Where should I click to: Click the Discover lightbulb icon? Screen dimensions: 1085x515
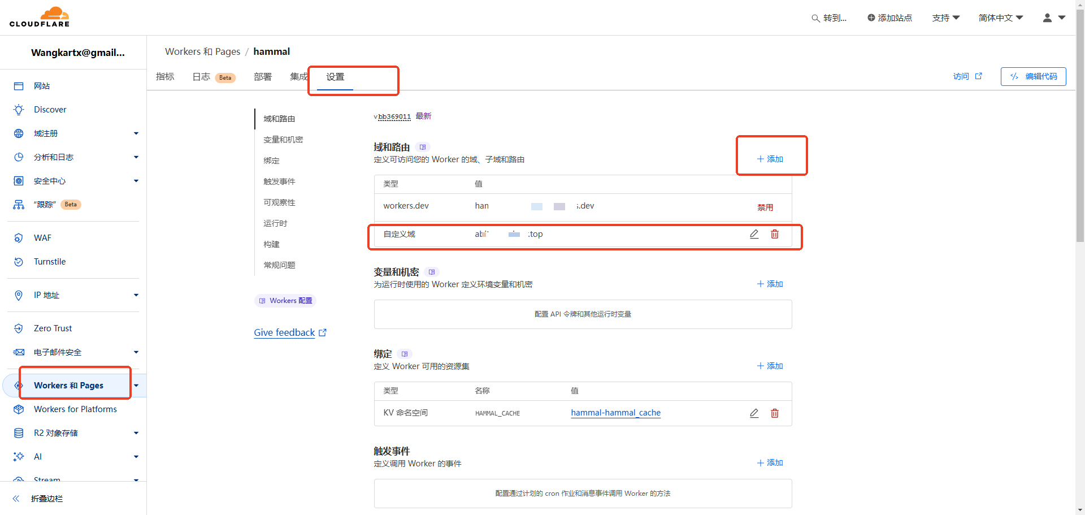pos(19,110)
